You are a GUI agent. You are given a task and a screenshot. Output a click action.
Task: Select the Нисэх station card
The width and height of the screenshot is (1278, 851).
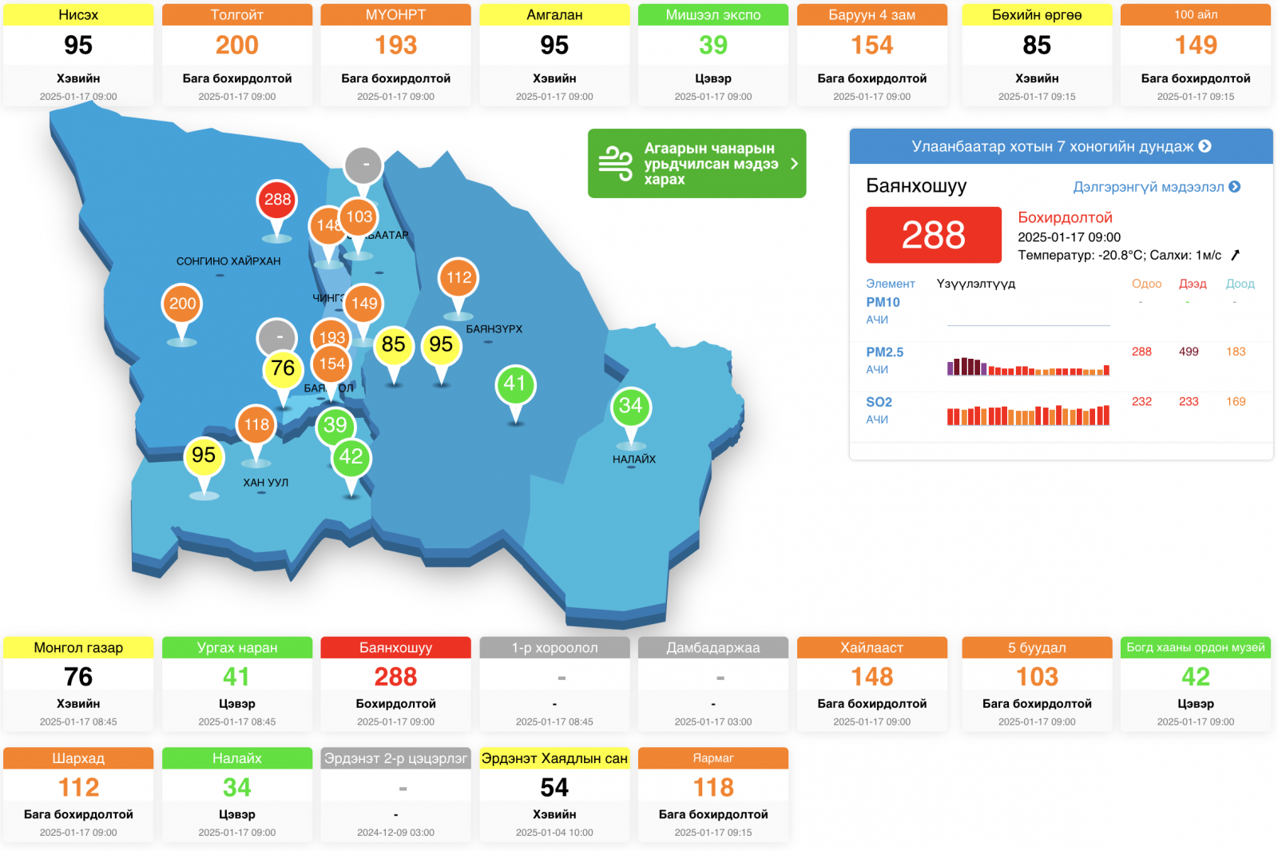click(x=78, y=54)
